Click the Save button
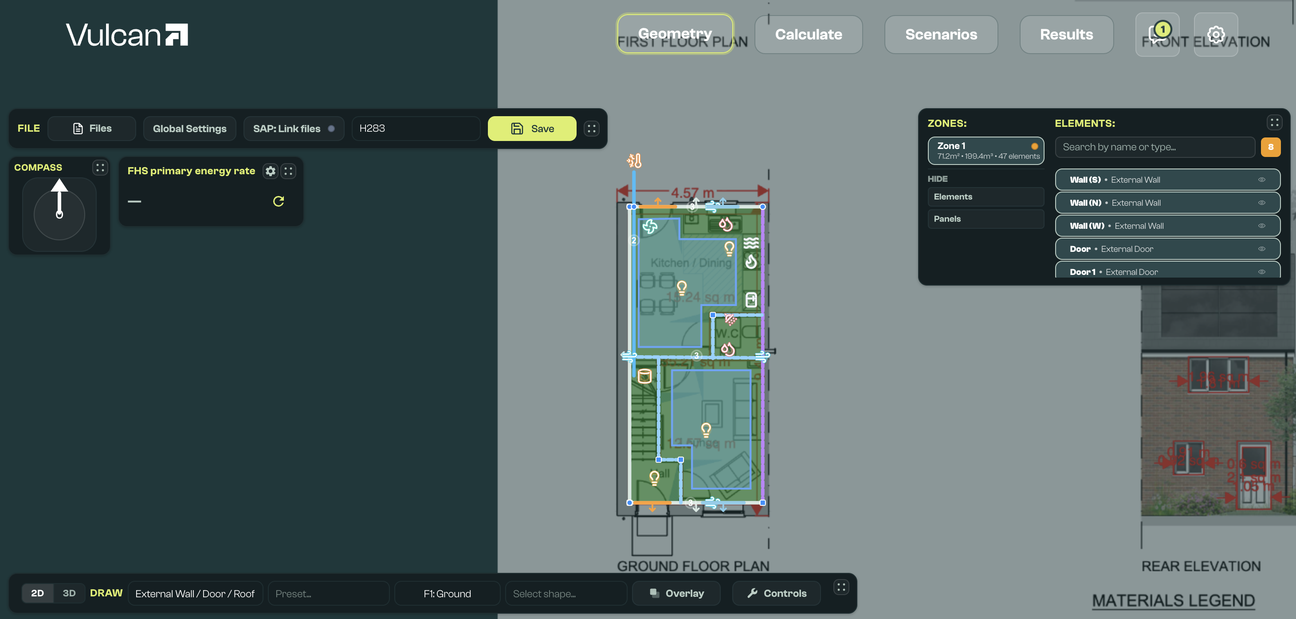The height and width of the screenshot is (619, 1296). pos(532,129)
